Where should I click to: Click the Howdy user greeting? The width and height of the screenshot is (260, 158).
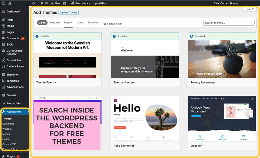click(234, 3)
